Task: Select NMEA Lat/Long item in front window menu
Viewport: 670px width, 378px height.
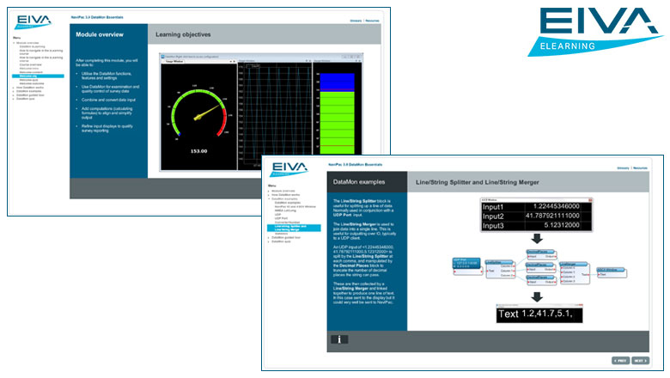Action: click(285, 210)
